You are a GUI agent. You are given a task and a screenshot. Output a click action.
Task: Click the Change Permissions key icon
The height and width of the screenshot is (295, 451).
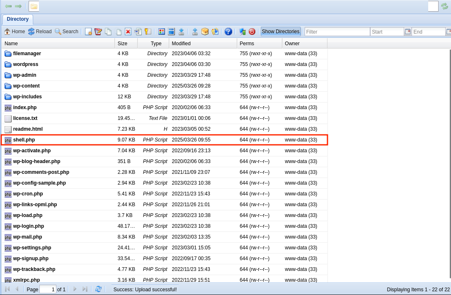(x=148, y=32)
